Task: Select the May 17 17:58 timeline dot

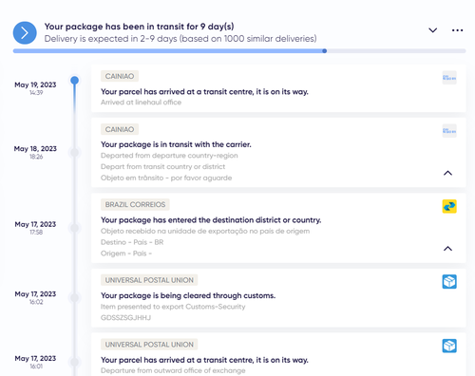Action: pyautogui.click(x=75, y=228)
